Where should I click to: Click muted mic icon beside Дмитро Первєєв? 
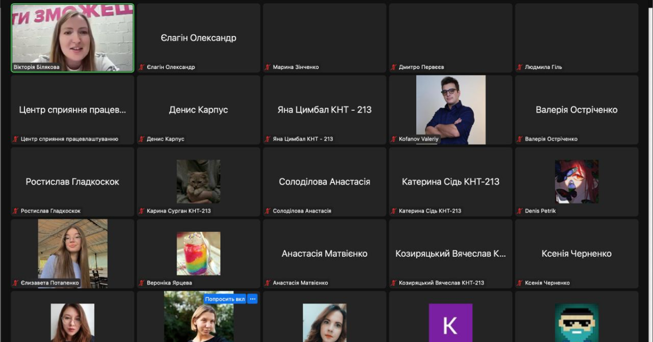(394, 67)
